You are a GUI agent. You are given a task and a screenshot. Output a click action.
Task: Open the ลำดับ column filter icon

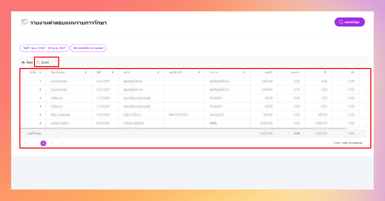click(40, 73)
